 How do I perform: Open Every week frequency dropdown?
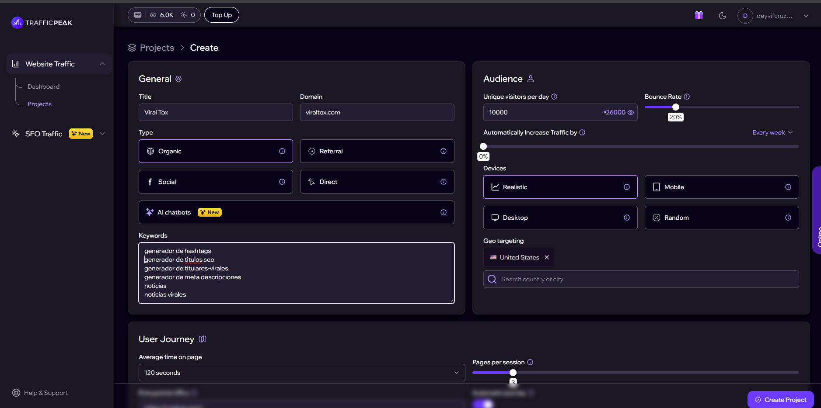(x=772, y=132)
